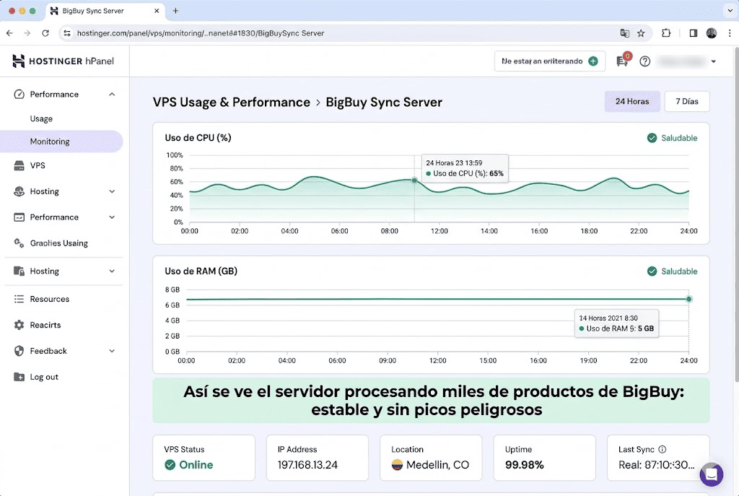The width and height of the screenshot is (739, 496).
Task: Click the Hosting globe icon in sidebar
Action: (x=19, y=191)
